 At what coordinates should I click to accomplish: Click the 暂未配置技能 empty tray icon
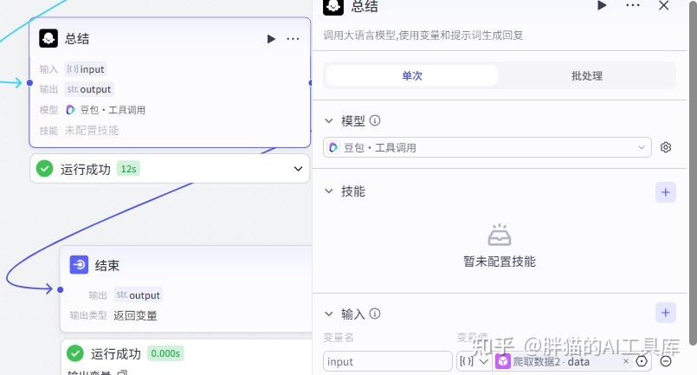point(500,235)
